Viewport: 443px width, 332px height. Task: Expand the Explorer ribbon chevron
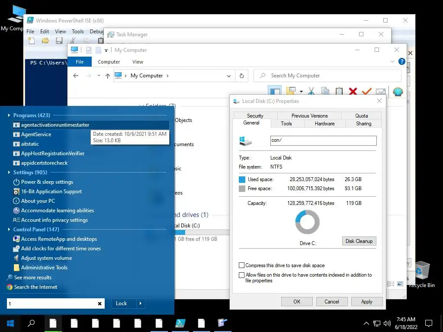pos(392,61)
